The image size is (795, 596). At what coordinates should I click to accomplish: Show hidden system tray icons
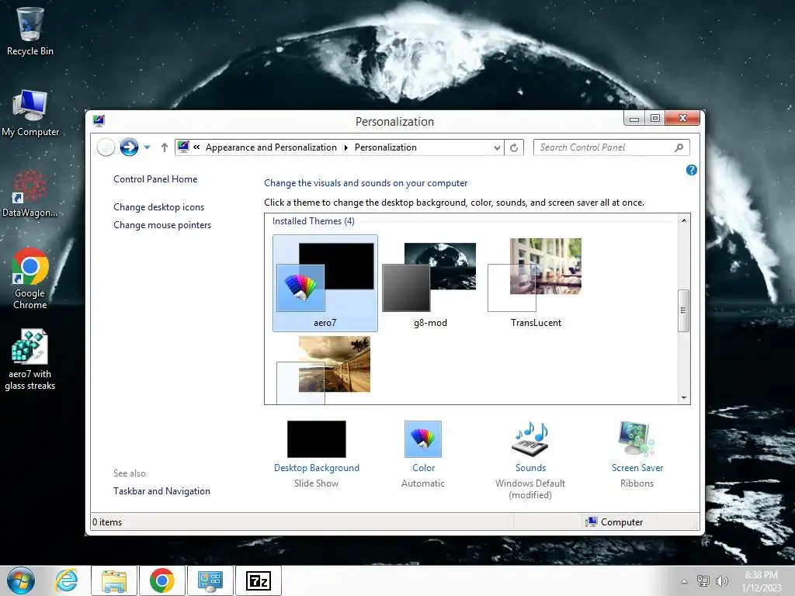click(x=684, y=581)
